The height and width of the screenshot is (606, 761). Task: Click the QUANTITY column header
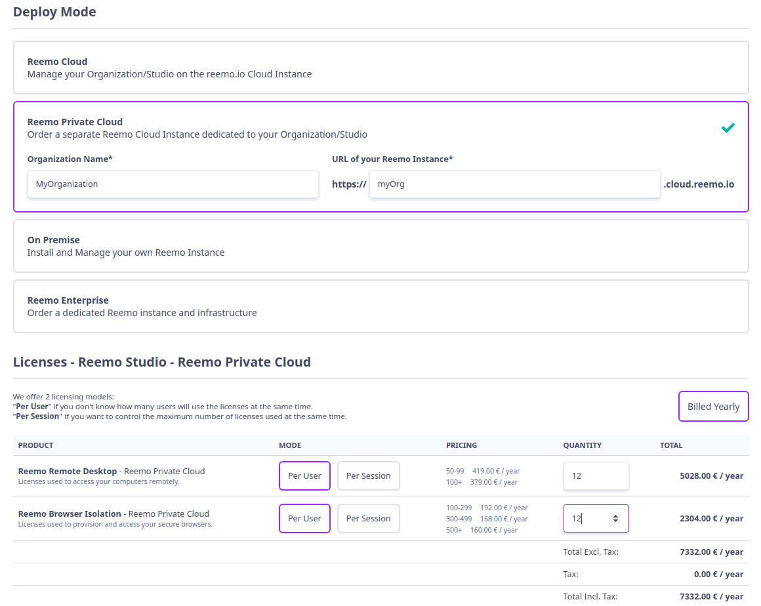(583, 445)
